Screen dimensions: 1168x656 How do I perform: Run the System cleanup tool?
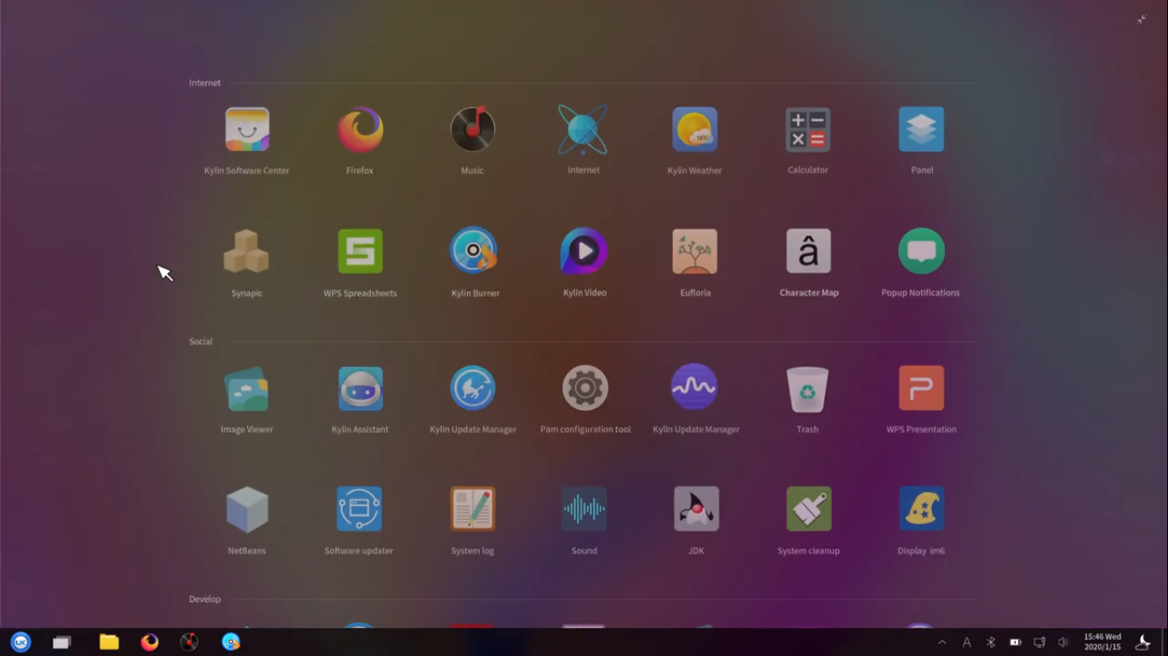(x=807, y=508)
